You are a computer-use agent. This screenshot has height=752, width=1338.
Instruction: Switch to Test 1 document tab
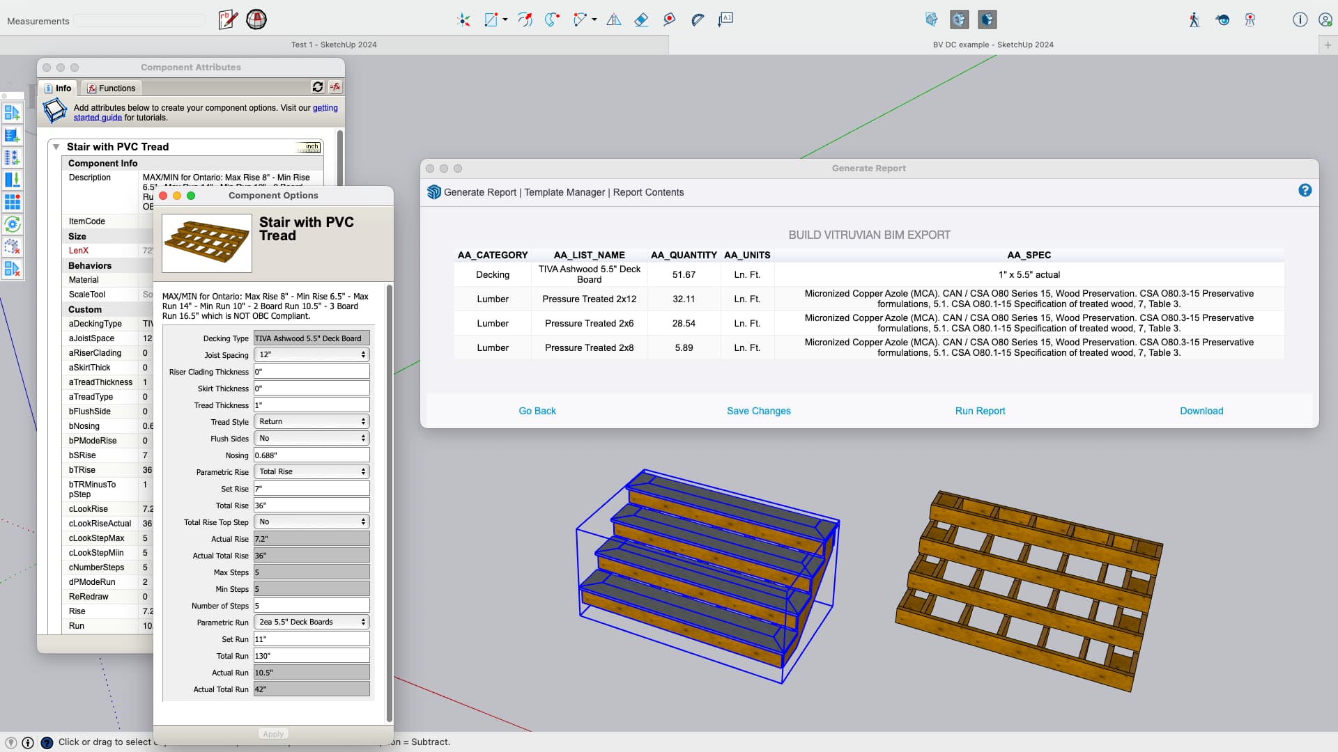click(x=334, y=45)
